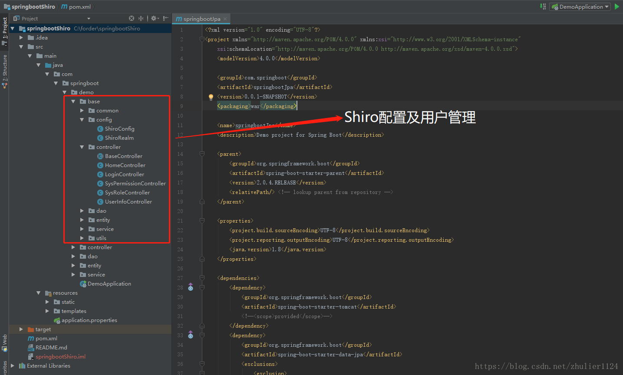Toggle the 1: Project side tab
Image resolution: width=623 pixels, height=375 pixels.
(x=4, y=31)
